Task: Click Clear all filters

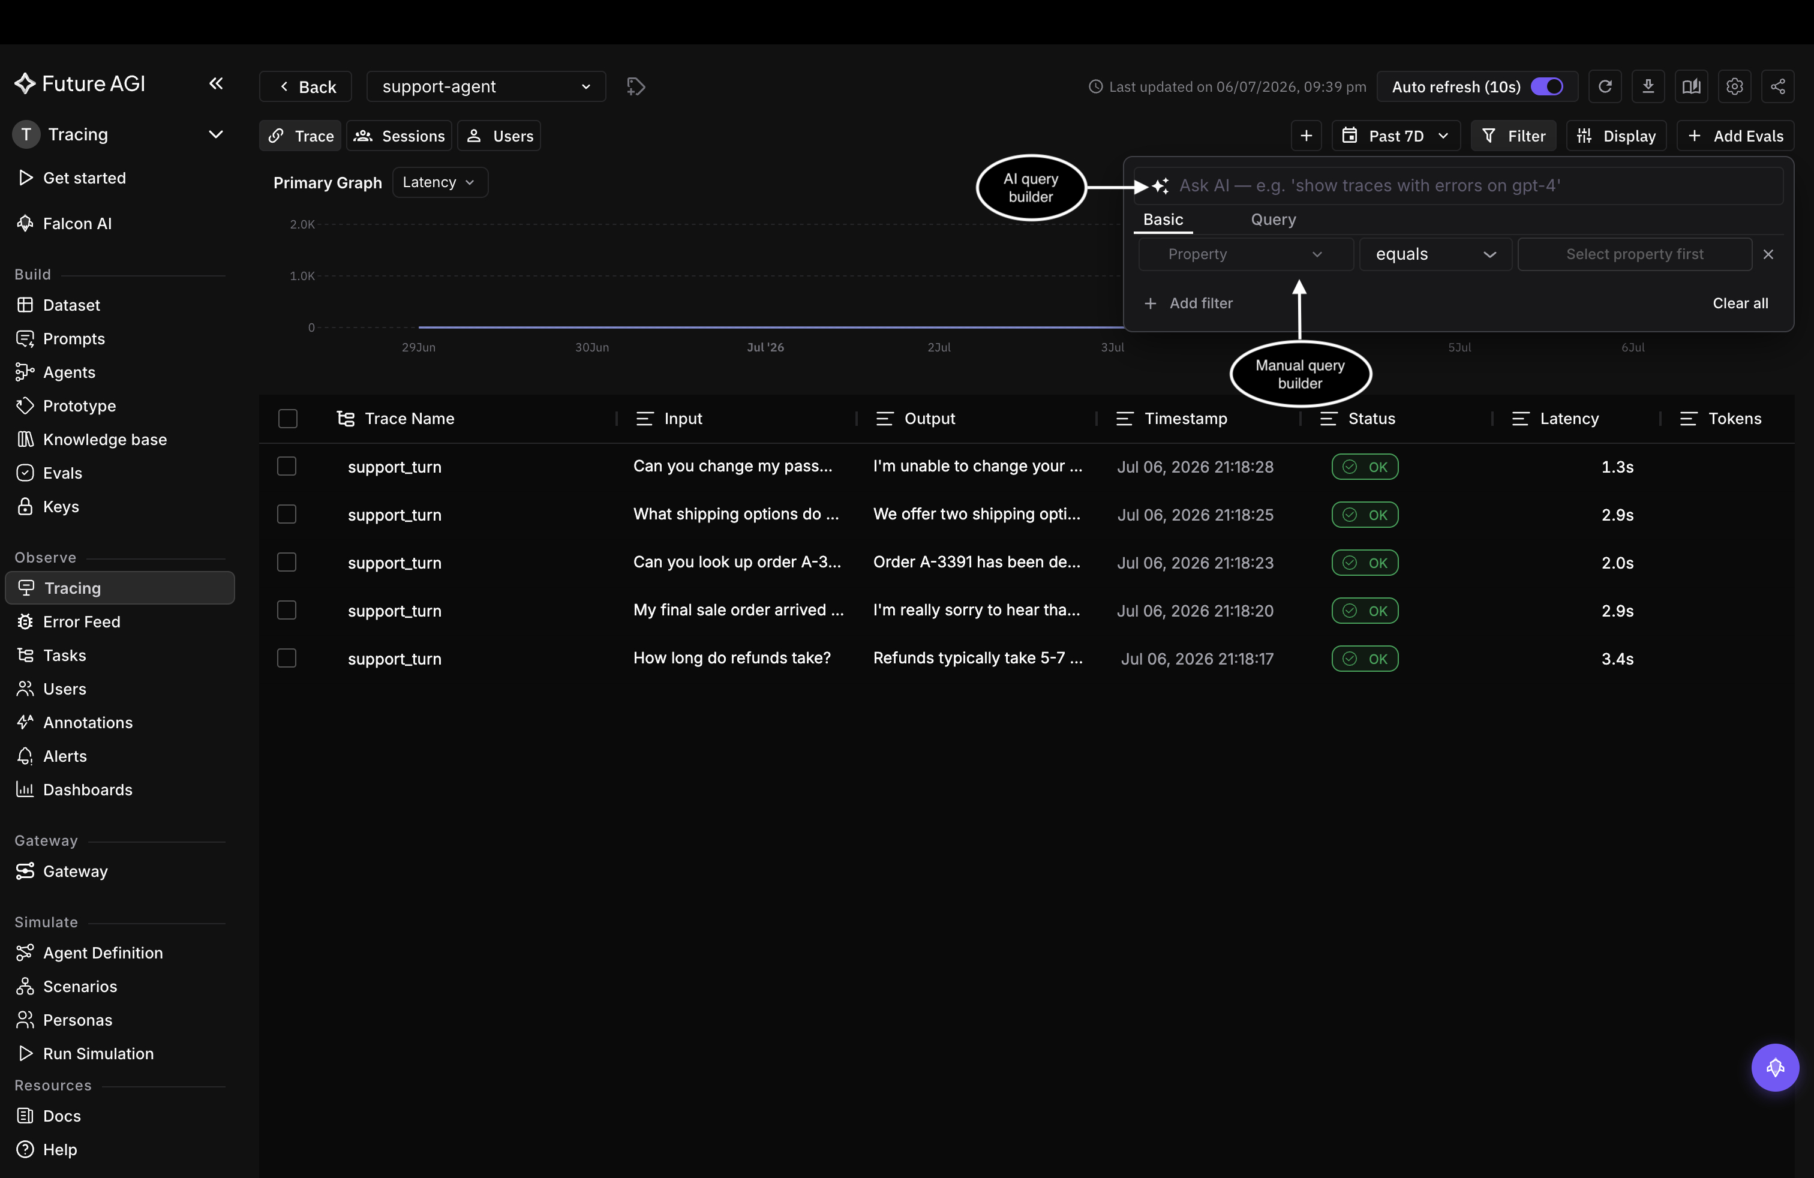Action: click(x=1740, y=303)
